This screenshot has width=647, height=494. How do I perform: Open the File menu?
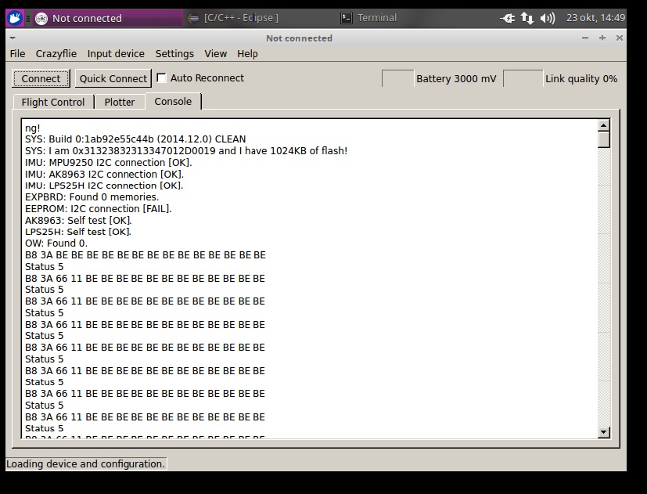[x=17, y=54]
